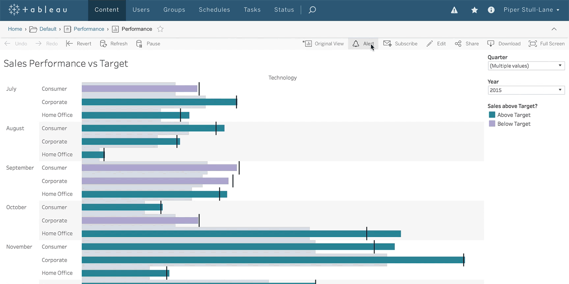Click the Tableau logo
This screenshot has width=569, height=284.
37,10
